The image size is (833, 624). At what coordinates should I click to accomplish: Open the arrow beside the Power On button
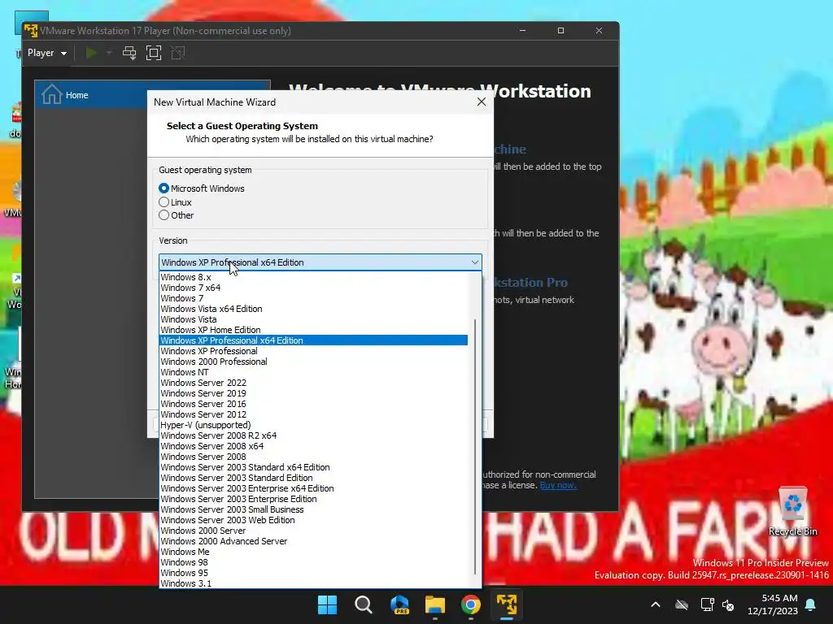point(109,53)
